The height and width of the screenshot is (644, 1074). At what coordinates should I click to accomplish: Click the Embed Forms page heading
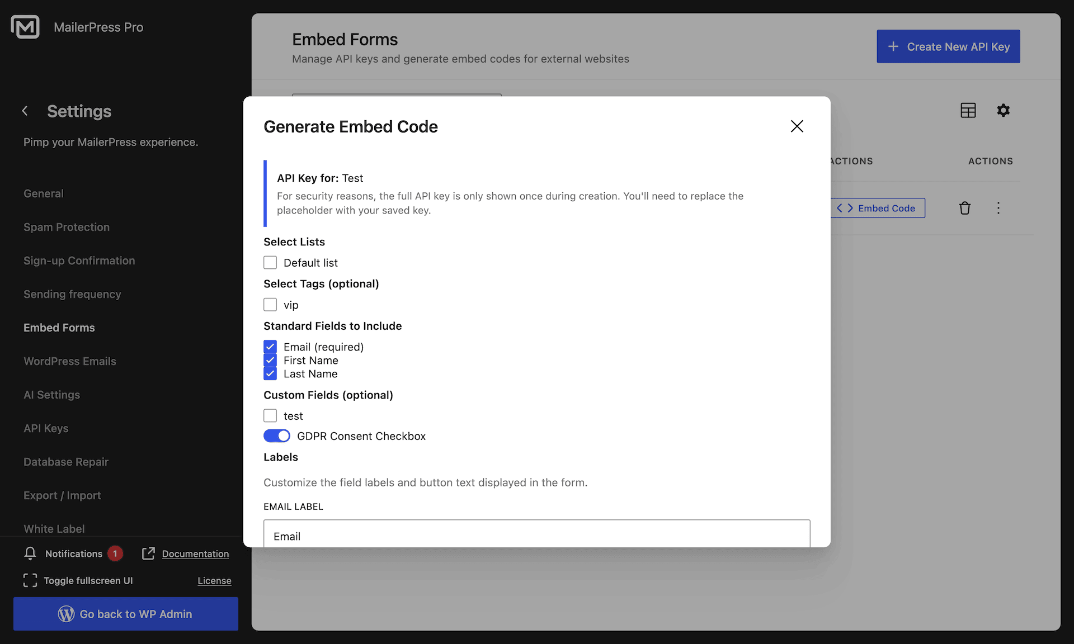click(x=345, y=39)
